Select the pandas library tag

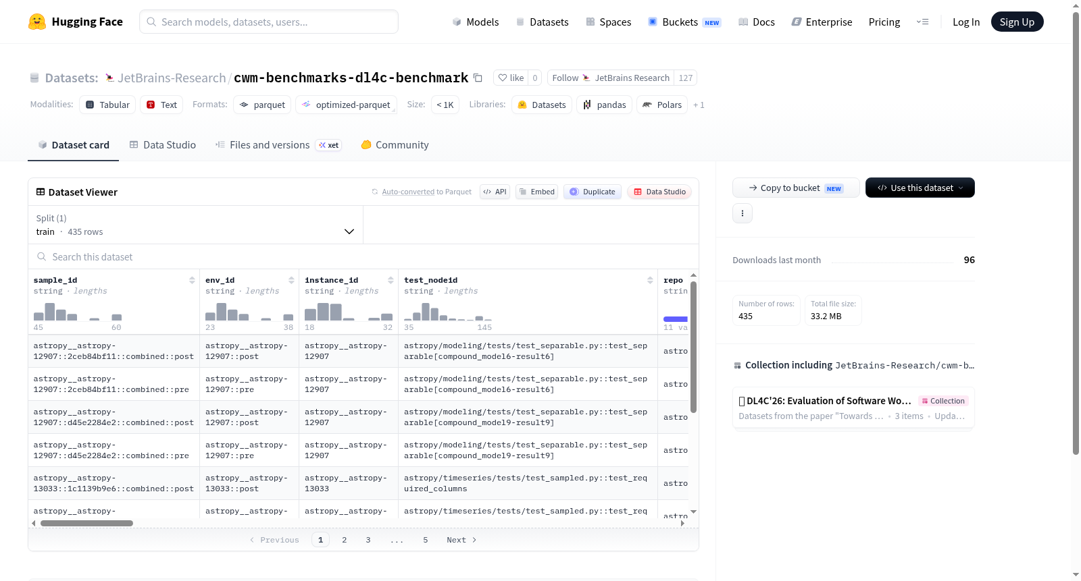tap(605, 105)
